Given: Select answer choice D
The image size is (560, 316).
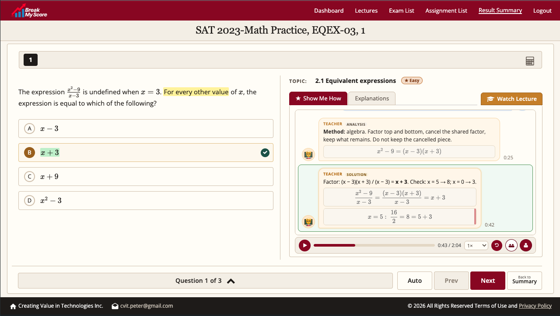Looking at the screenshot, I should (146, 201).
